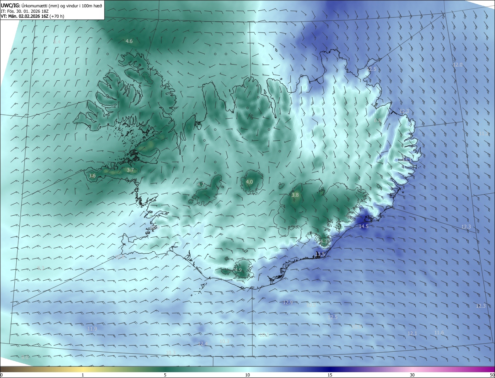Click the 12.4 value label over the sea
Screen dimensions: 495x378
[x=203, y=343]
